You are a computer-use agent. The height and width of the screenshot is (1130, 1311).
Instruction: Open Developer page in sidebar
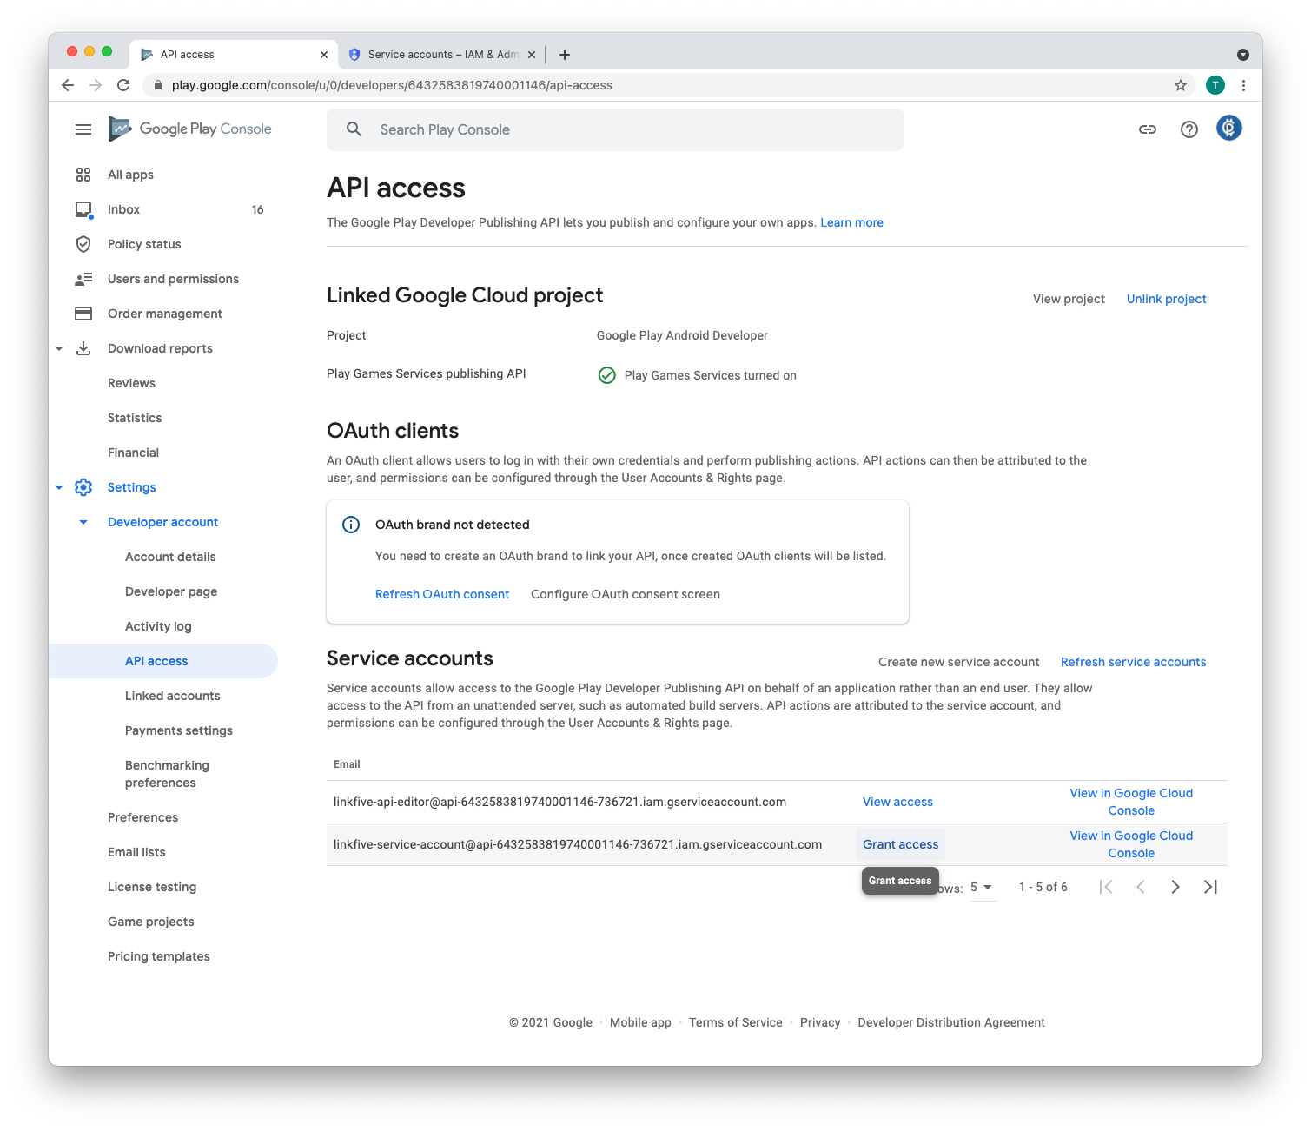pyautogui.click(x=171, y=591)
